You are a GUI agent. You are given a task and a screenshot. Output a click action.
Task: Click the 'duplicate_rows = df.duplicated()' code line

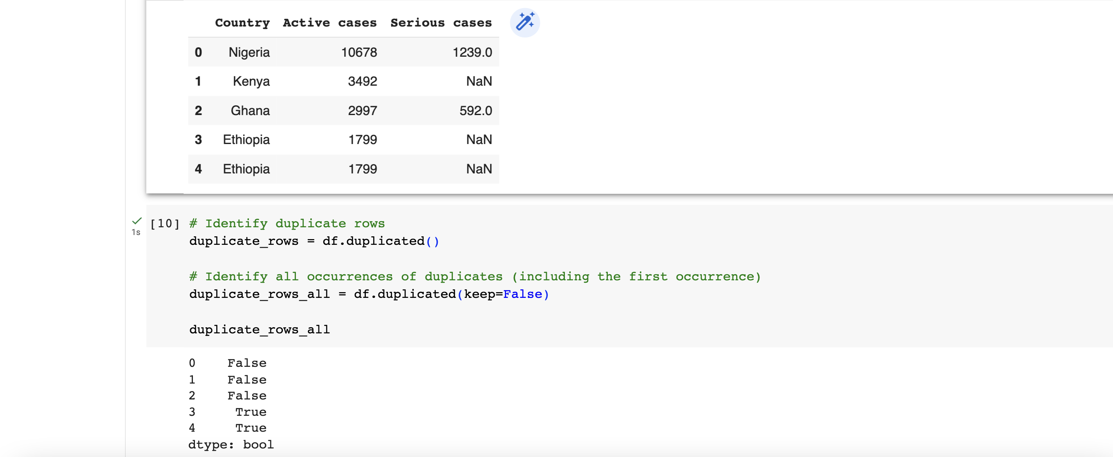pos(314,241)
